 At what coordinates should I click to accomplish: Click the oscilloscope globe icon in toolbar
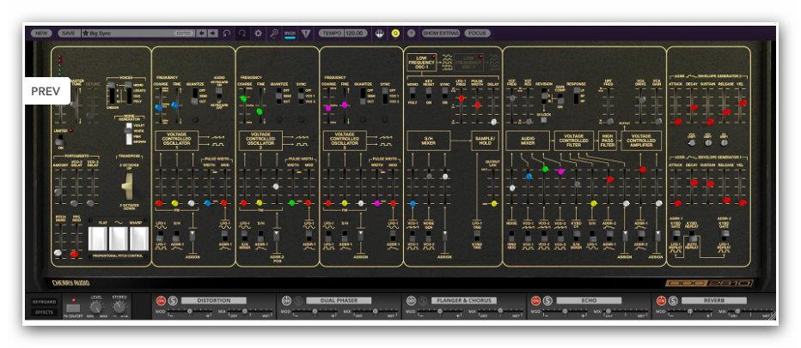click(380, 33)
